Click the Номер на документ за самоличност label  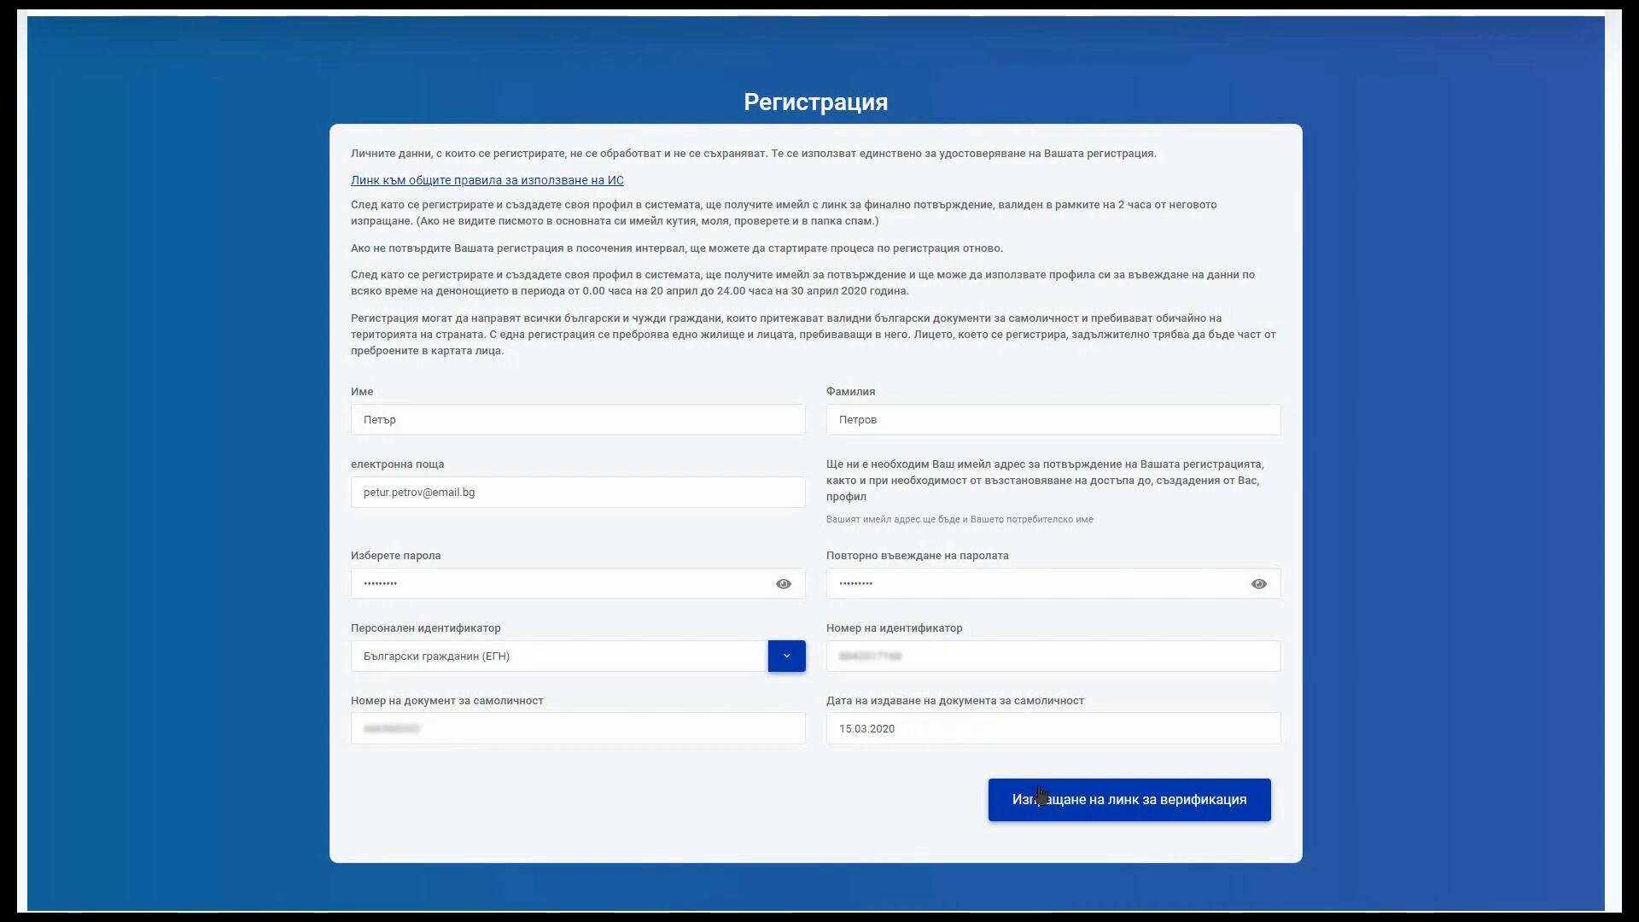(x=446, y=700)
